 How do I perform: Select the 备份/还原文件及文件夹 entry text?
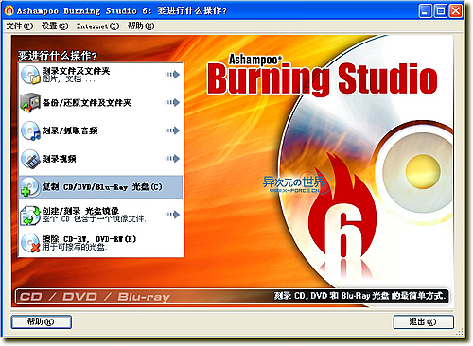pyautogui.click(x=87, y=103)
